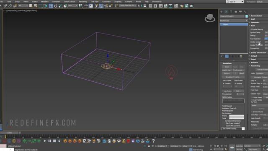Screen dimensions: 268x151
Task: Enable the Use Script checkbox
Action: pos(223,91)
